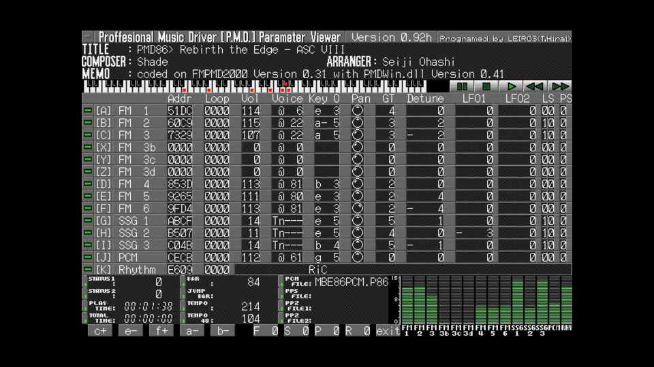The width and height of the screenshot is (654, 367).
Task: Click the b- key button
Action: (x=223, y=331)
